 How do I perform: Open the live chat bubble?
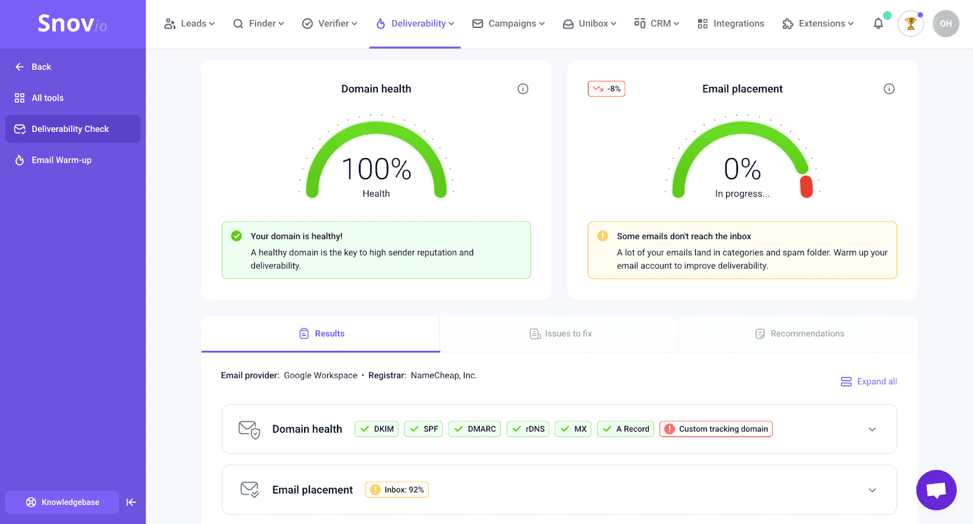click(937, 490)
